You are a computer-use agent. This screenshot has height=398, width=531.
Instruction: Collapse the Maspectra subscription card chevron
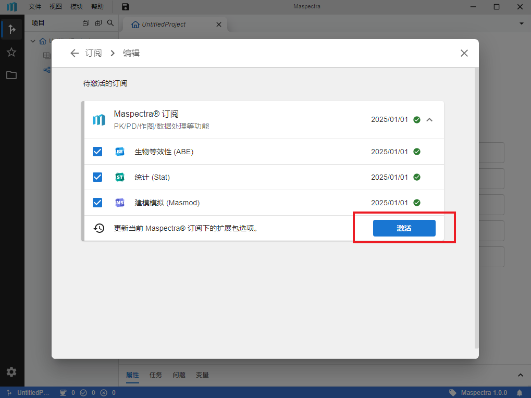(429, 120)
